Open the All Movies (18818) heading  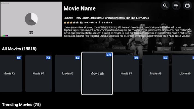[19, 49]
